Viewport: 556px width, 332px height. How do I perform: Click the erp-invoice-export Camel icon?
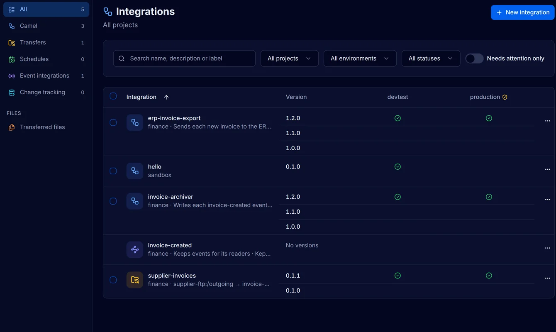135,122
